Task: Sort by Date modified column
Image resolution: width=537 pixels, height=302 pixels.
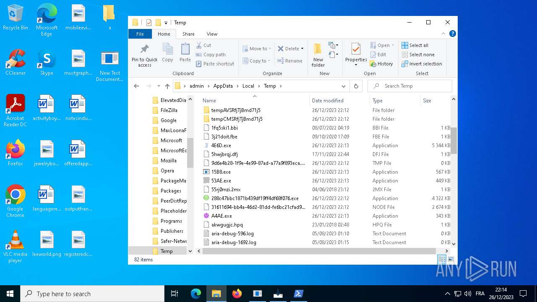Action: pos(339,101)
